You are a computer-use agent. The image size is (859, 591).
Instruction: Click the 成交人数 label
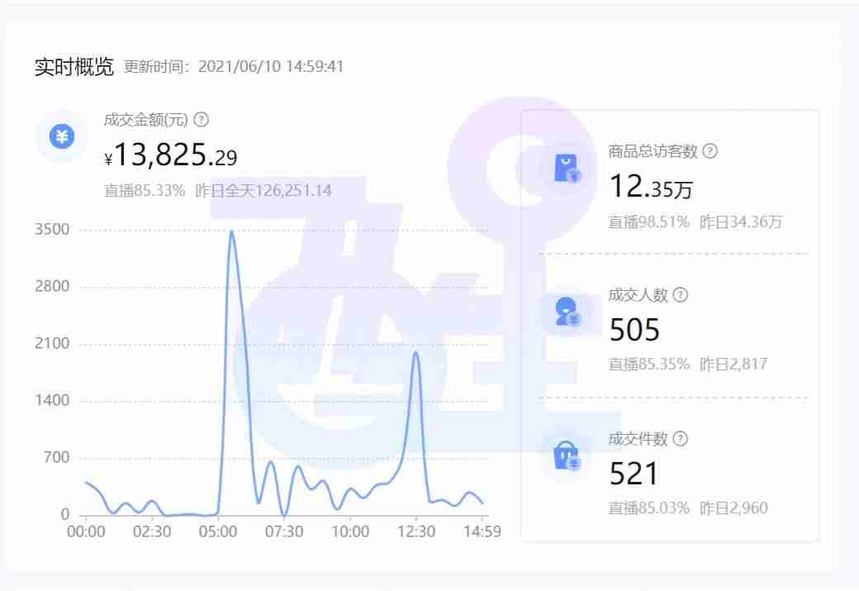click(638, 295)
